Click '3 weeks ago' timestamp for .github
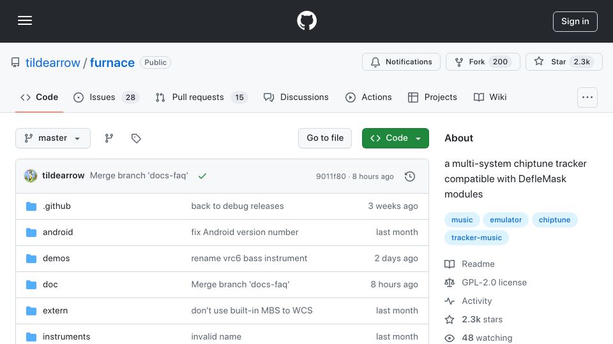The height and width of the screenshot is (344, 613). pyautogui.click(x=393, y=206)
